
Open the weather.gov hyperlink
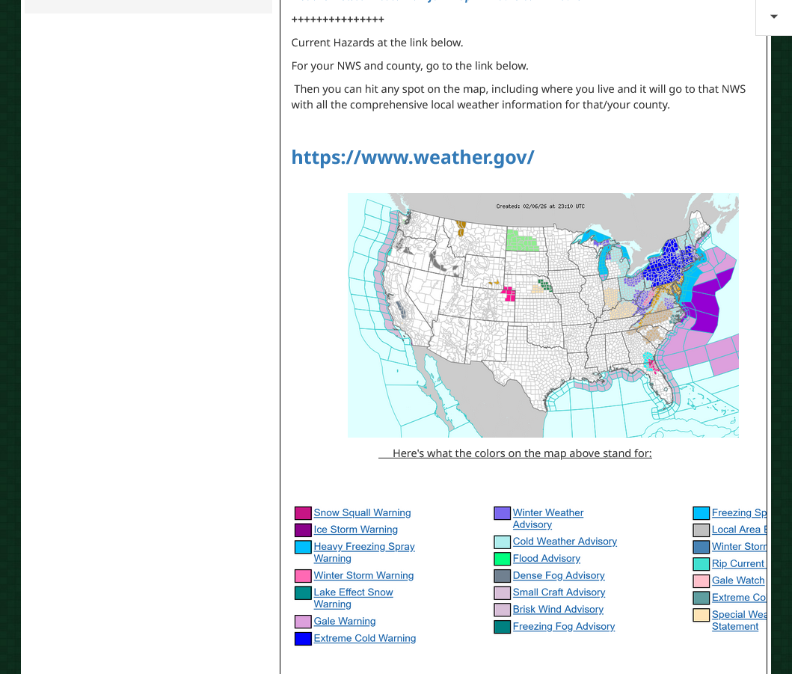coord(412,157)
